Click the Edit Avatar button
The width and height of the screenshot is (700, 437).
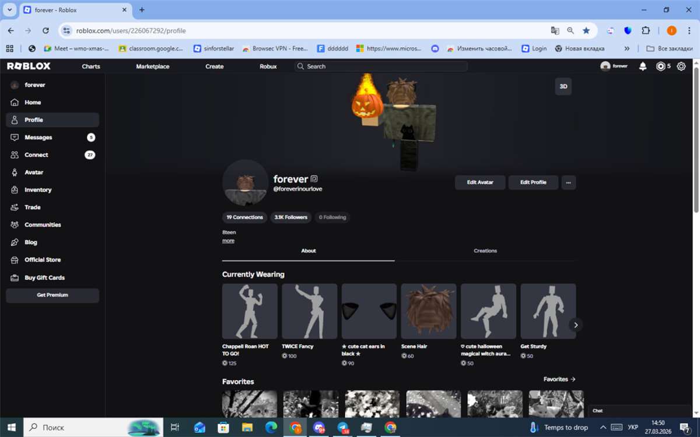click(480, 182)
